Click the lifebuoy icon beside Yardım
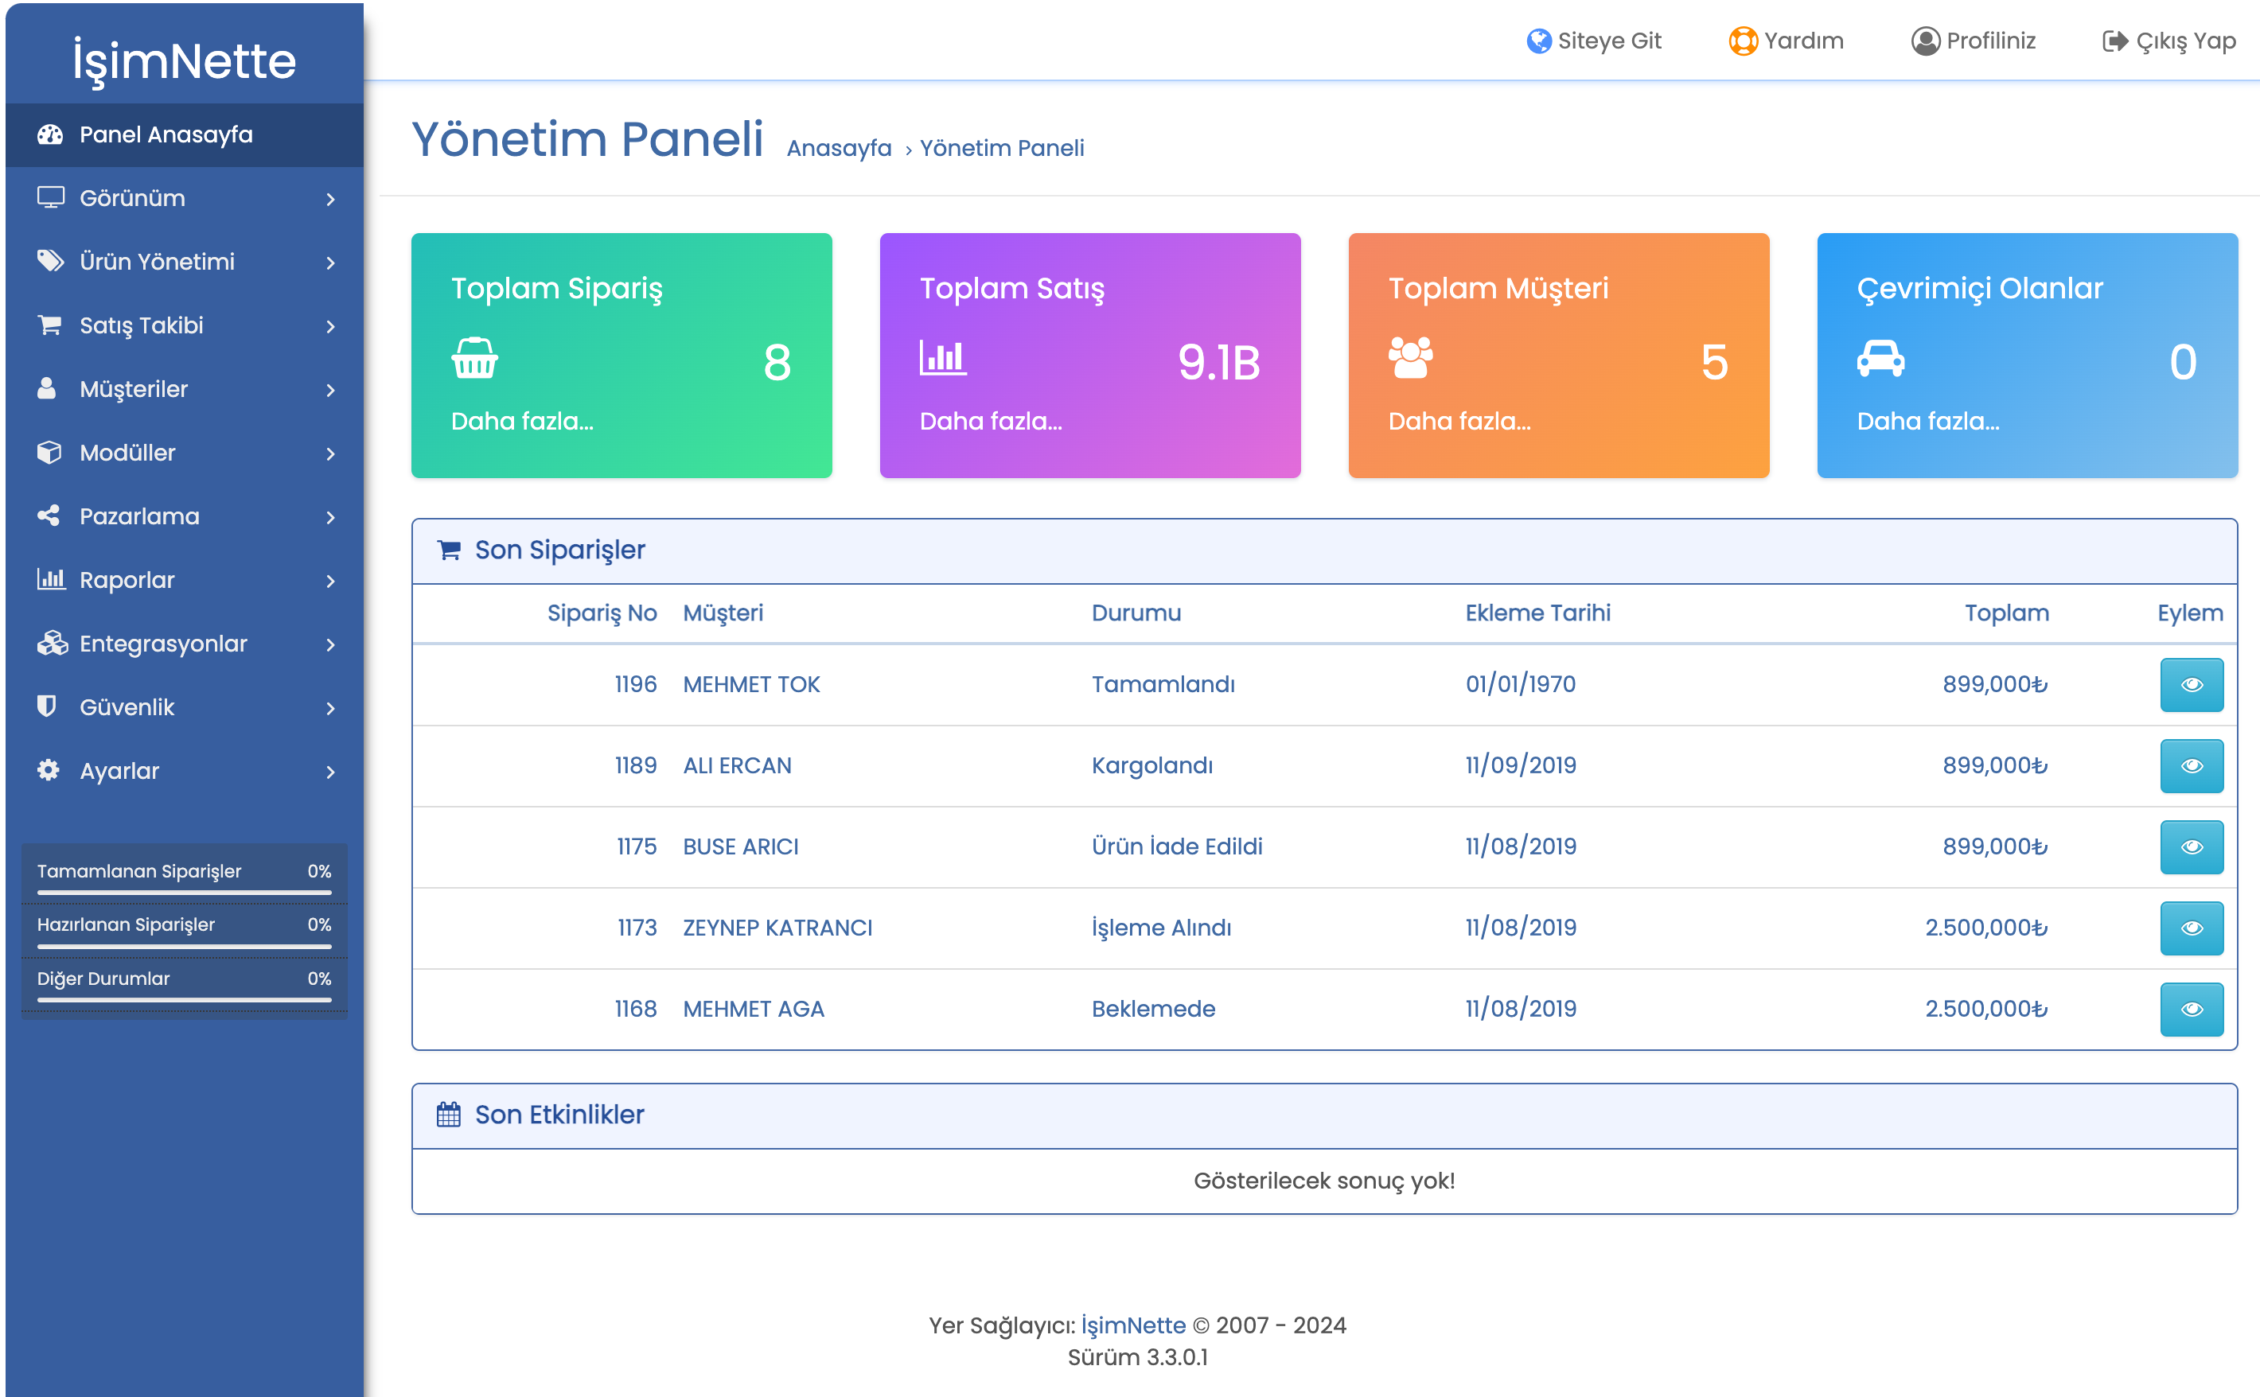Screen dimensions: 2260x1397 [x=1743, y=41]
